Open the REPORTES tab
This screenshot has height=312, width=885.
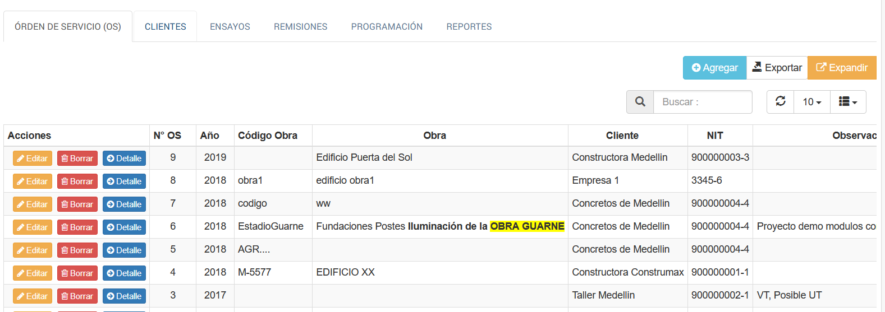(x=469, y=27)
